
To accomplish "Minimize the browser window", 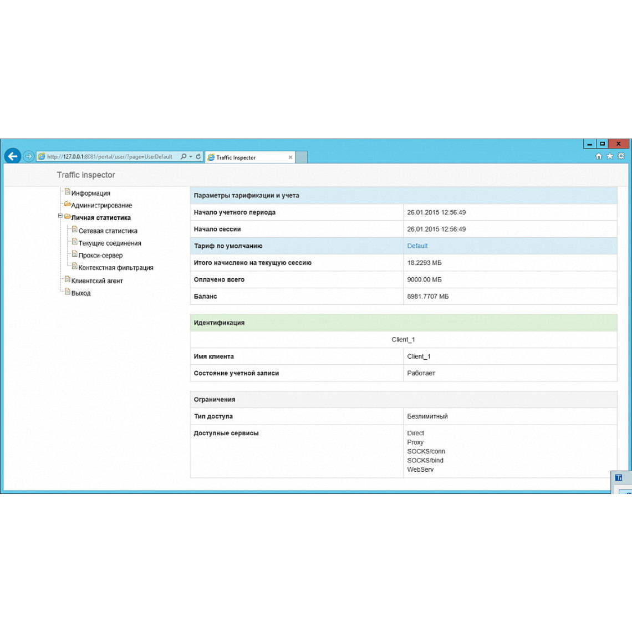I will [x=590, y=144].
